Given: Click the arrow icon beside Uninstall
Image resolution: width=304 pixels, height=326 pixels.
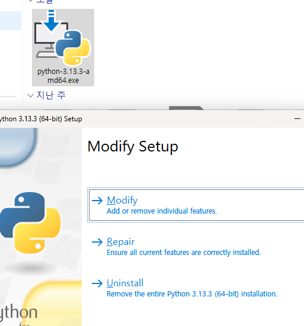Looking at the screenshot, I should 97,283.
